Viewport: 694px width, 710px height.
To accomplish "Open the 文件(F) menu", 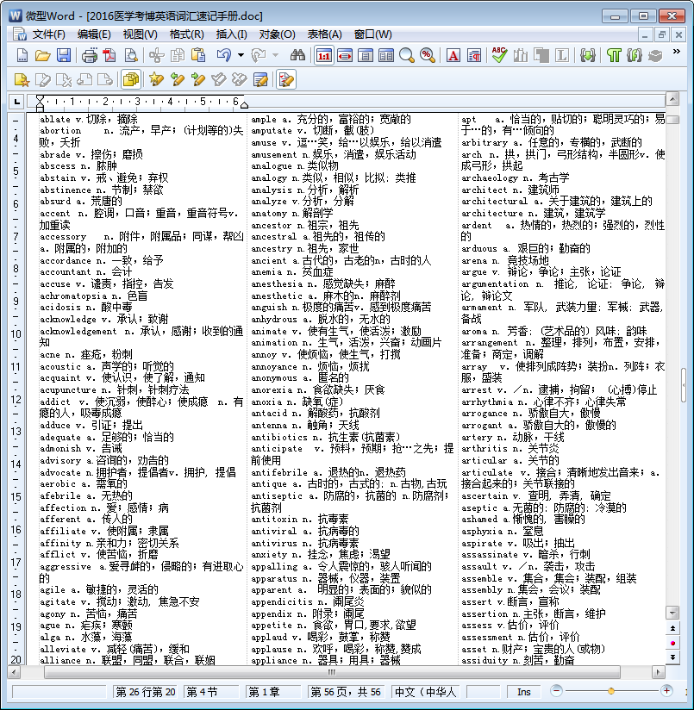I will coord(48,34).
